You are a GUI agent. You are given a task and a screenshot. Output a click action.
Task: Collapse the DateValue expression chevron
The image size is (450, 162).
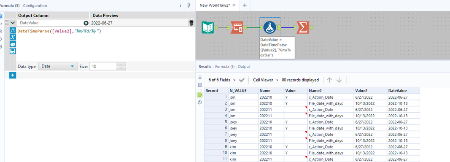click(13, 23)
